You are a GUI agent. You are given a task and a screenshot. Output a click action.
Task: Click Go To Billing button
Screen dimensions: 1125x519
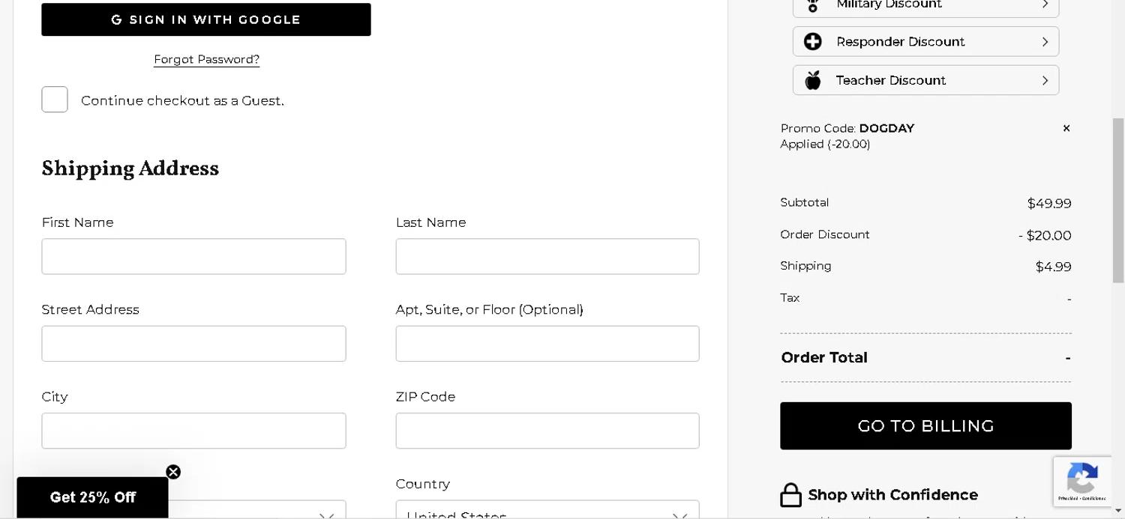coord(925,426)
